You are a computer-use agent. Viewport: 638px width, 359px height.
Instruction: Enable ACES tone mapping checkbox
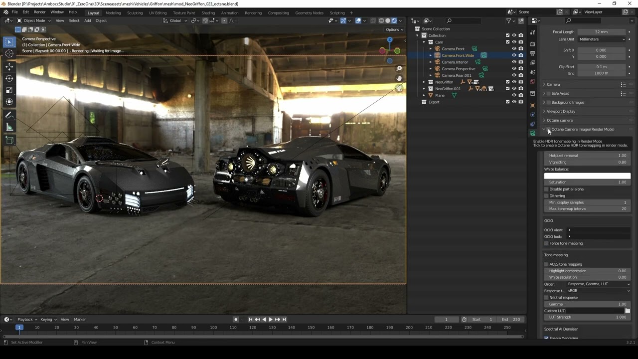(546, 264)
